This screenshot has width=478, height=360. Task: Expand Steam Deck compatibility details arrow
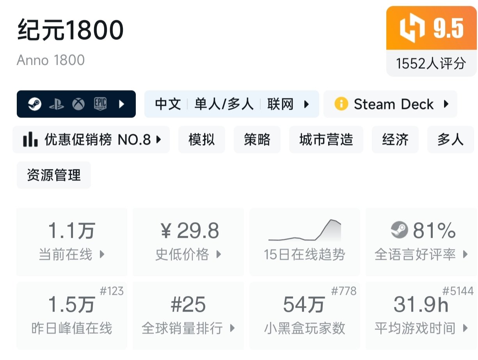(446, 104)
